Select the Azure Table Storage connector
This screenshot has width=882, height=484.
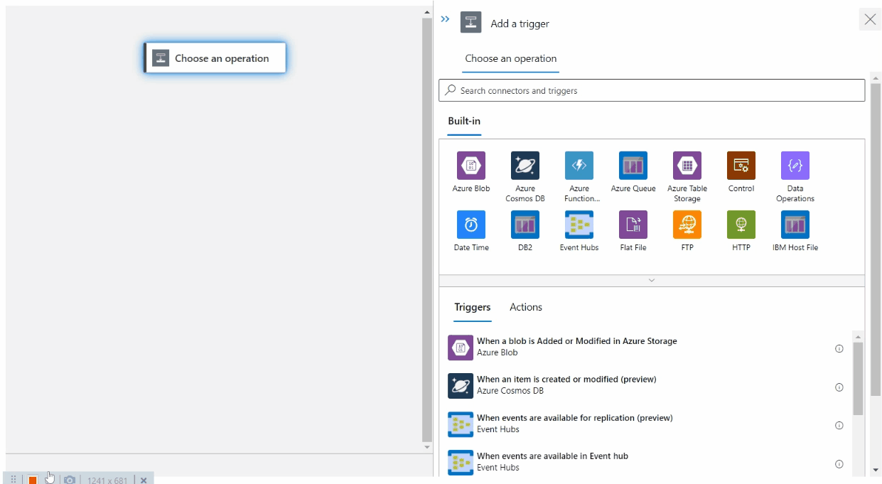[x=687, y=166]
